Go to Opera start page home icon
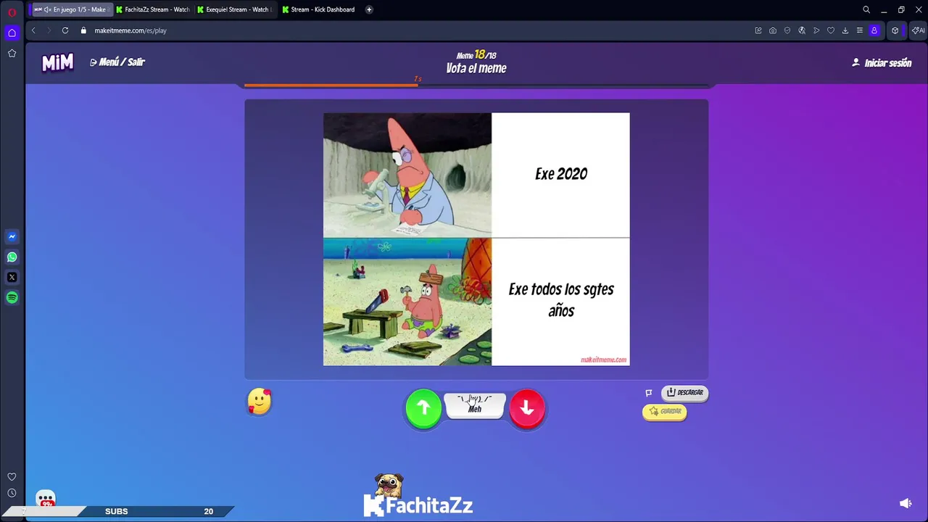 coord(12,33)
